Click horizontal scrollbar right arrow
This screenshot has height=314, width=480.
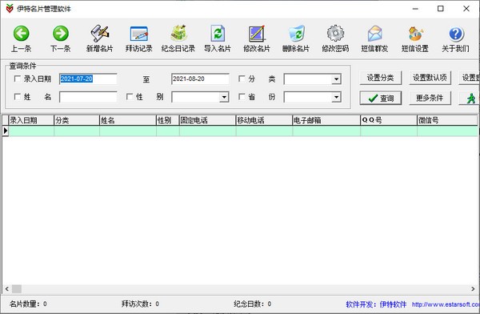pos(473,289)
